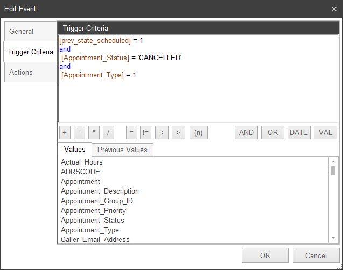This screenshot has height=270, width=343.
Task: Insert the multiply asterisk operator
Action: pyautogui.click(x=94, y=133)
